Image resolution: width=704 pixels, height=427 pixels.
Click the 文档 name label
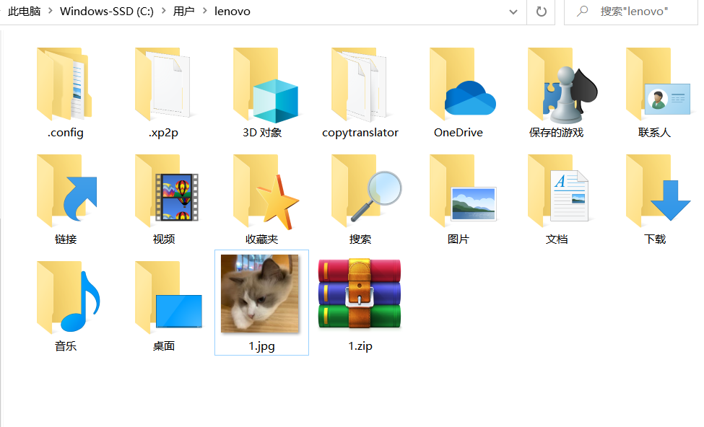[557, 239]
